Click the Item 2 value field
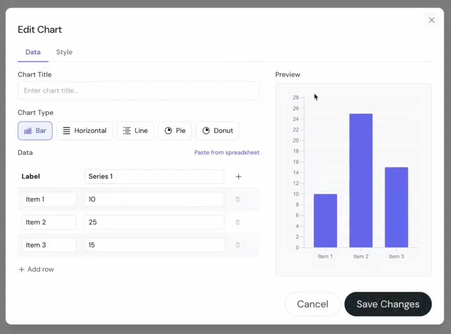The height and width of the screenshot is (334, 451). coord(154,222)
